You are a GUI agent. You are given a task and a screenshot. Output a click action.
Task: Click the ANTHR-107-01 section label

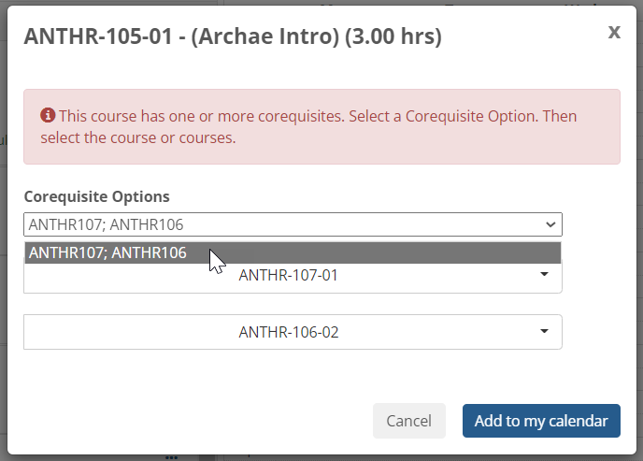click(288, 276)
